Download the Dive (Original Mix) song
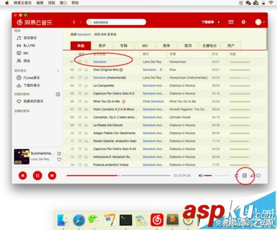The width and height of the screenshot is (277, 230). point(86,70)
